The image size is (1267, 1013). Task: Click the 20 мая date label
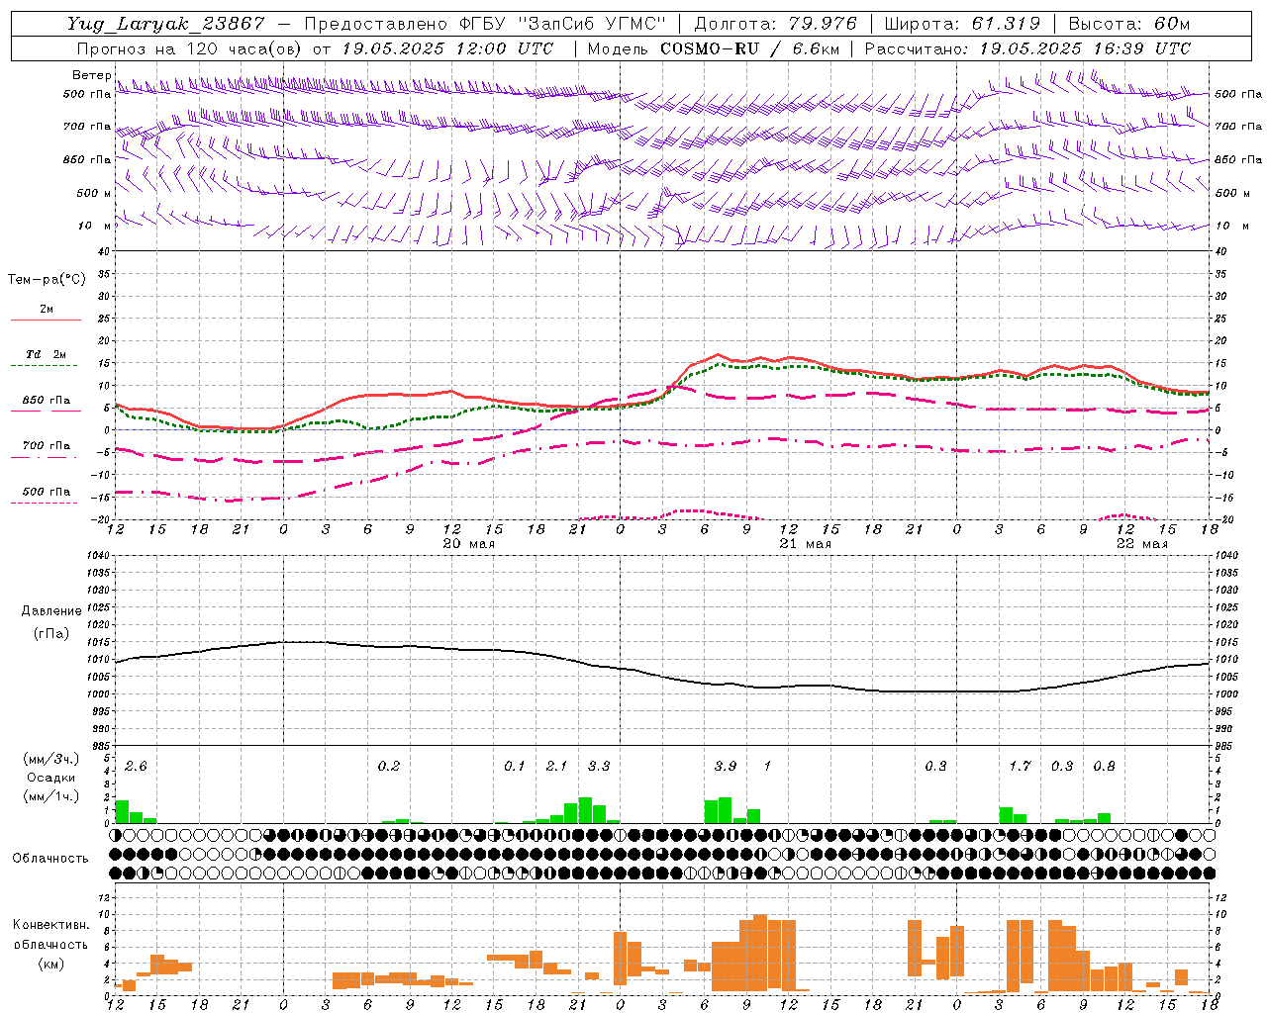[468, 544]
